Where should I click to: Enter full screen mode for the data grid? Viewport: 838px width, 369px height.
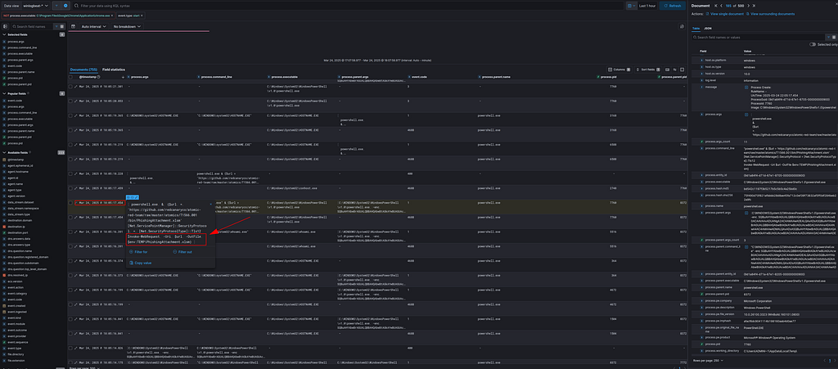(x=682, y=70)
